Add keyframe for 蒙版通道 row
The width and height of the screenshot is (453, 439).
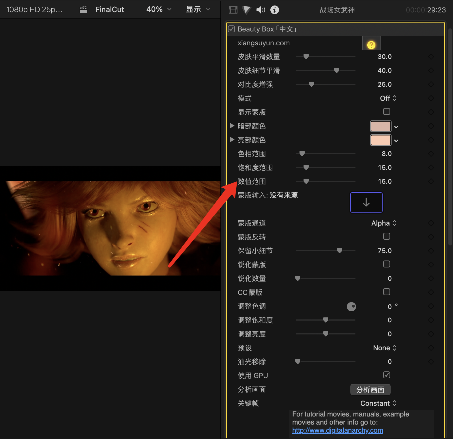click(431, 223)
